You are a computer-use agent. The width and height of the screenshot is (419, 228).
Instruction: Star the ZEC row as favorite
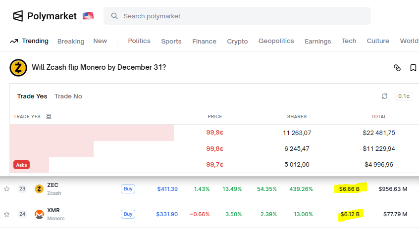(x=6, y=189)
